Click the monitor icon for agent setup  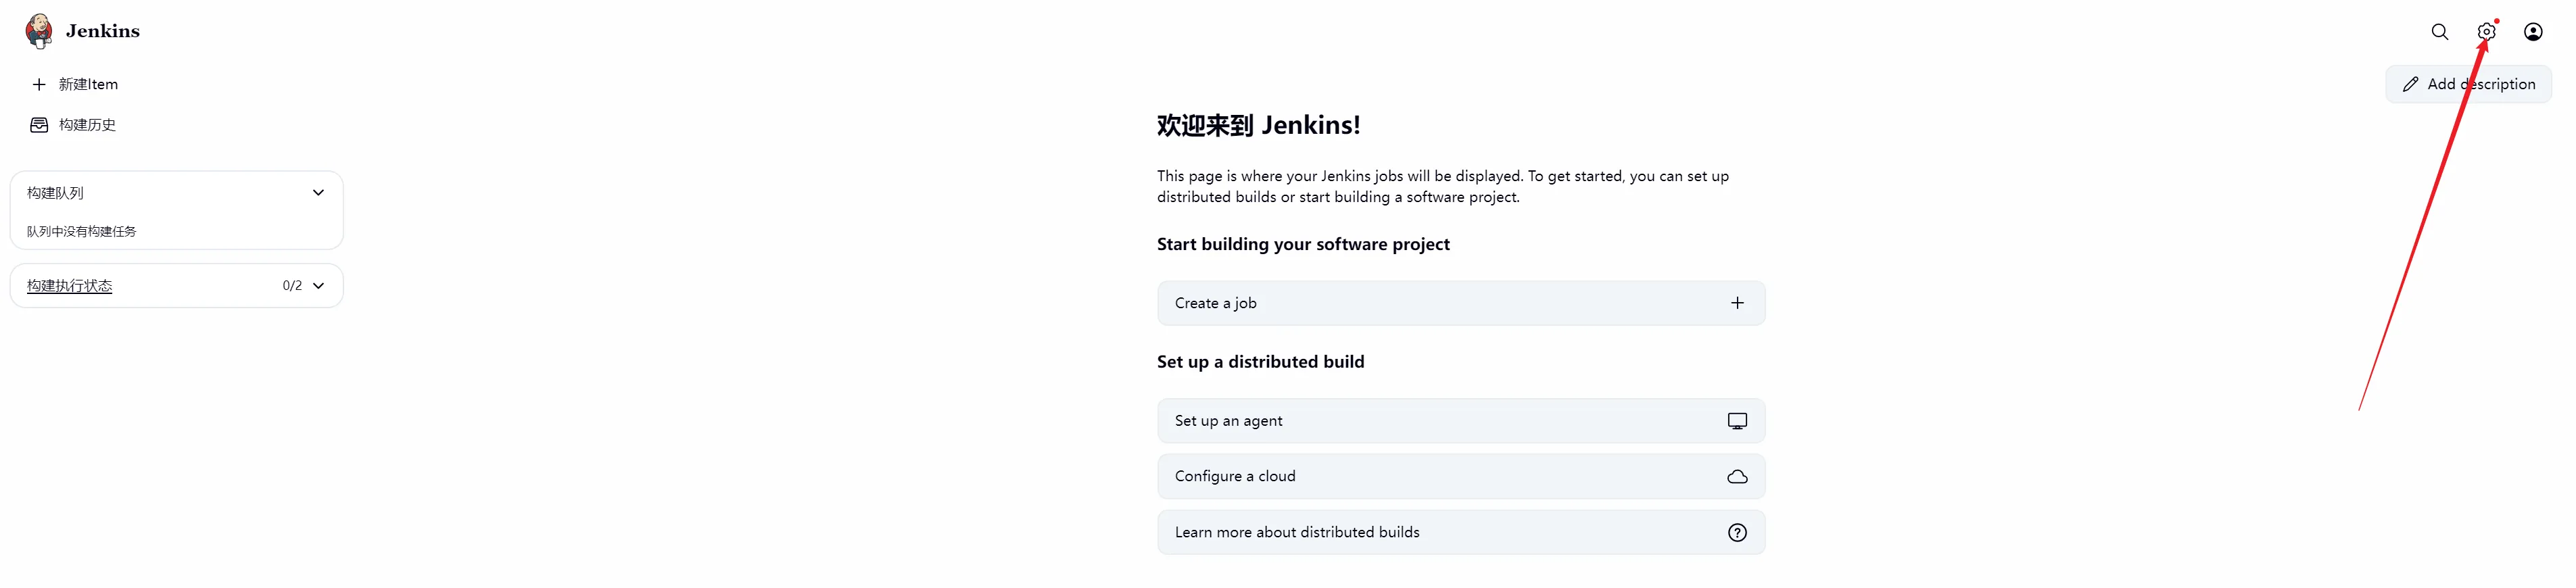click(1737, 421)
